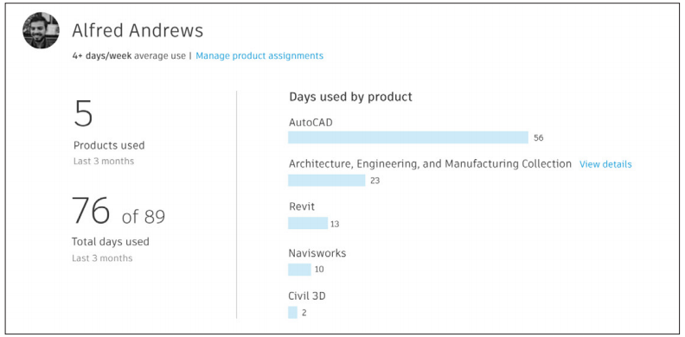Select the Total days used label
685x337 pixels.
112,241
